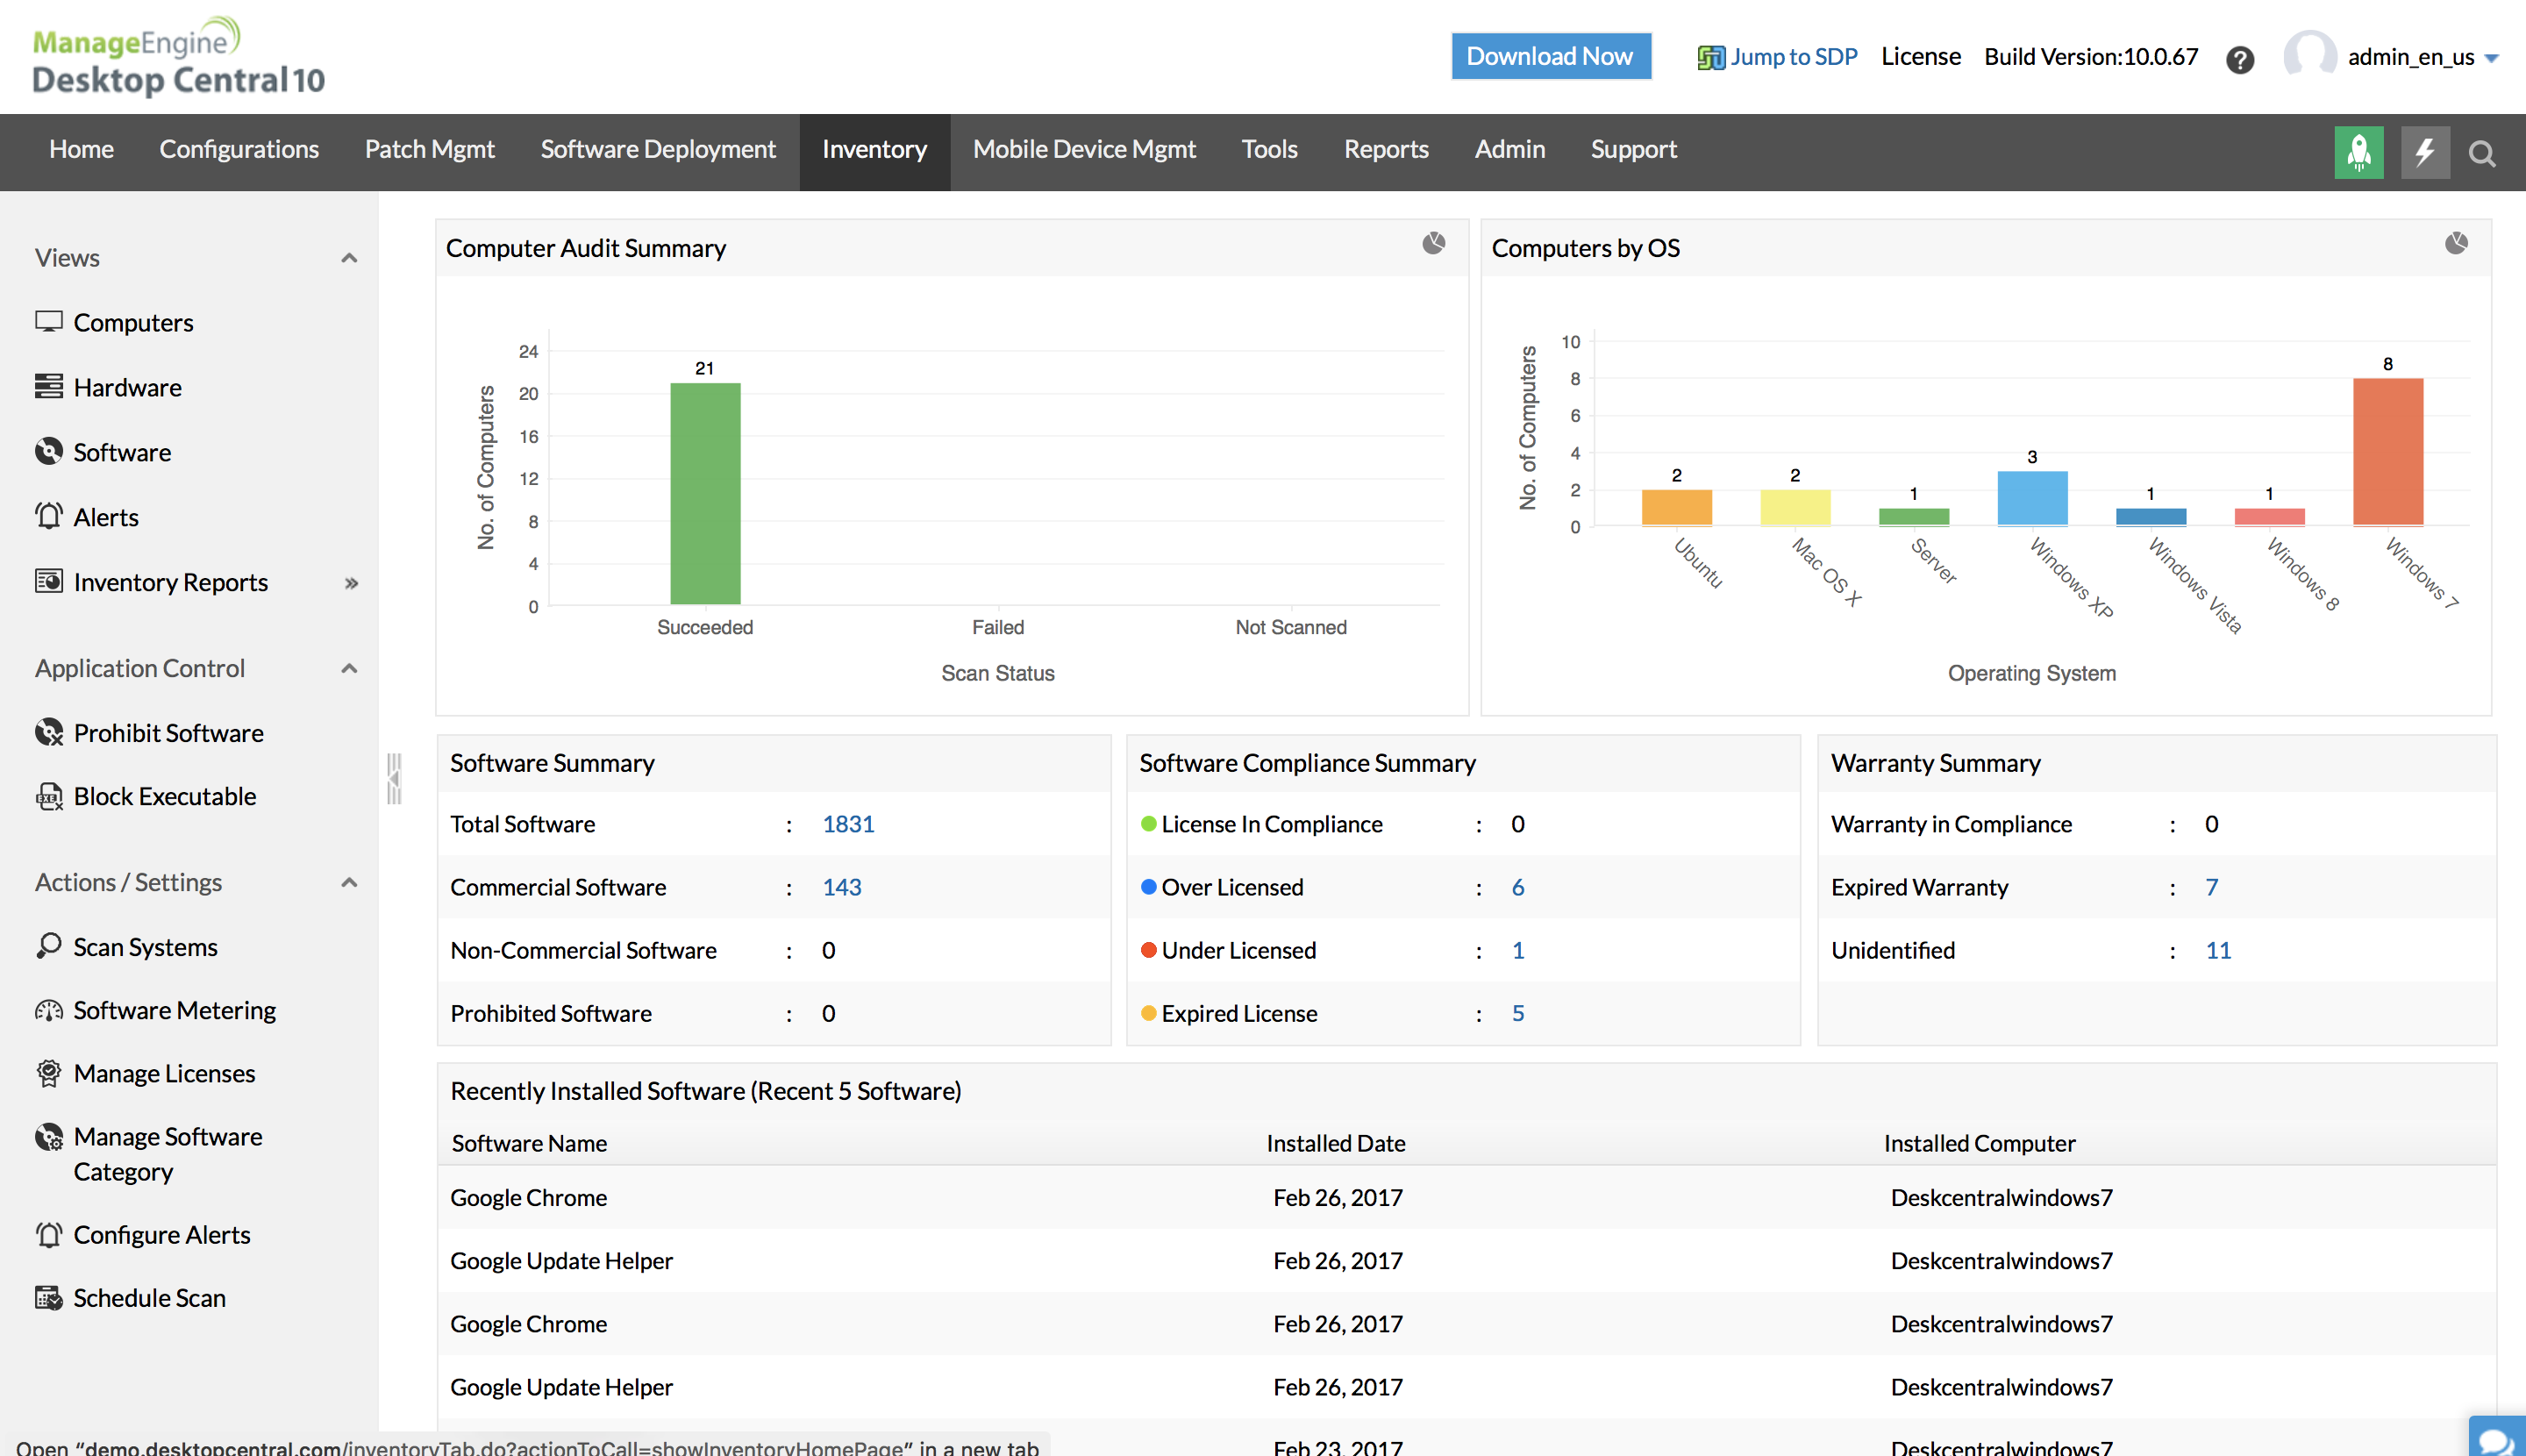The width and height of the screenshot is (2526, 1456).
Task: Collapse the Actions / Settings section
Action: (x=349, y=882)
